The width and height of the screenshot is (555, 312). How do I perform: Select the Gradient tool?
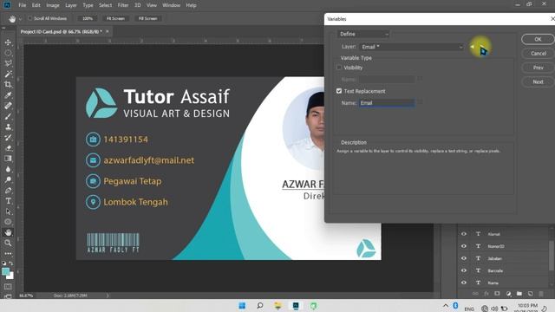8,159
